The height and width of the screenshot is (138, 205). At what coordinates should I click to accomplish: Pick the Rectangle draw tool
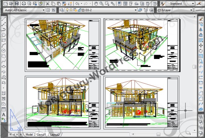[x=4, y=40]
